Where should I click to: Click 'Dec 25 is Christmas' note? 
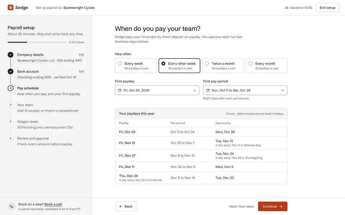click(x=148, y=180)
